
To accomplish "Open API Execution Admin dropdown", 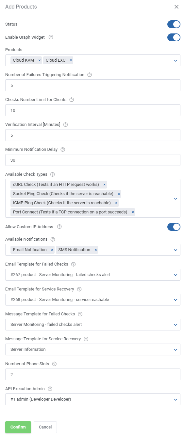I will [93, 399].
